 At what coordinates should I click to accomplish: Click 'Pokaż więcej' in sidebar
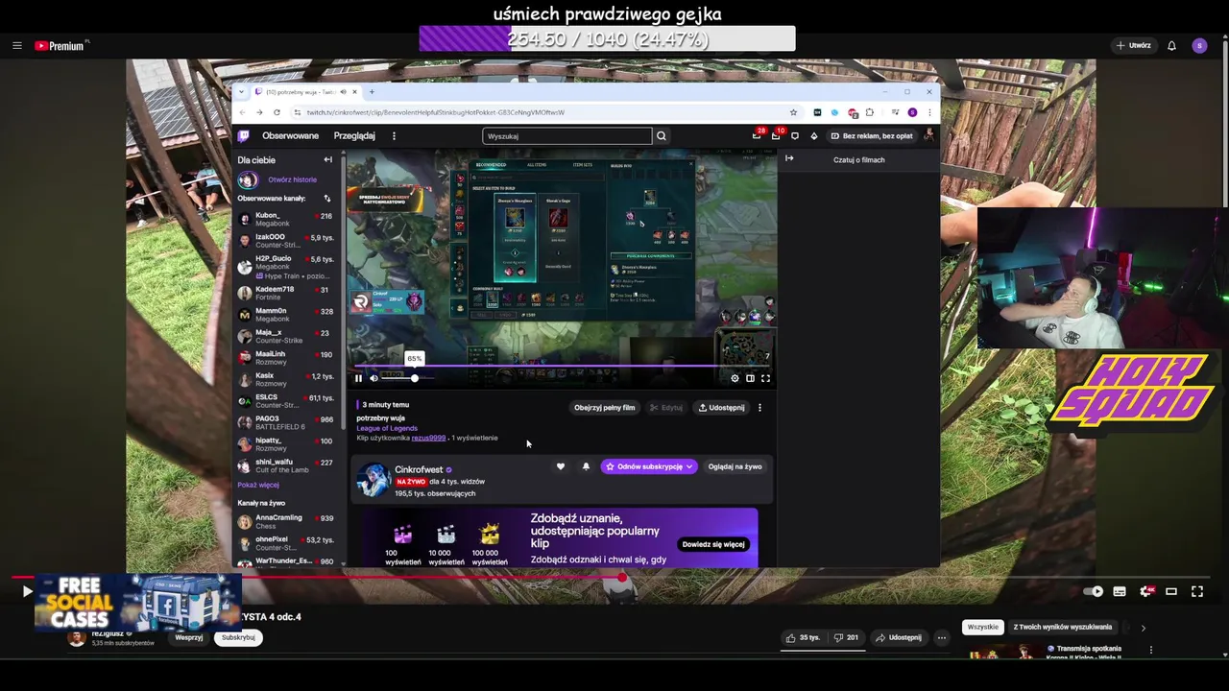click(258, 485)
